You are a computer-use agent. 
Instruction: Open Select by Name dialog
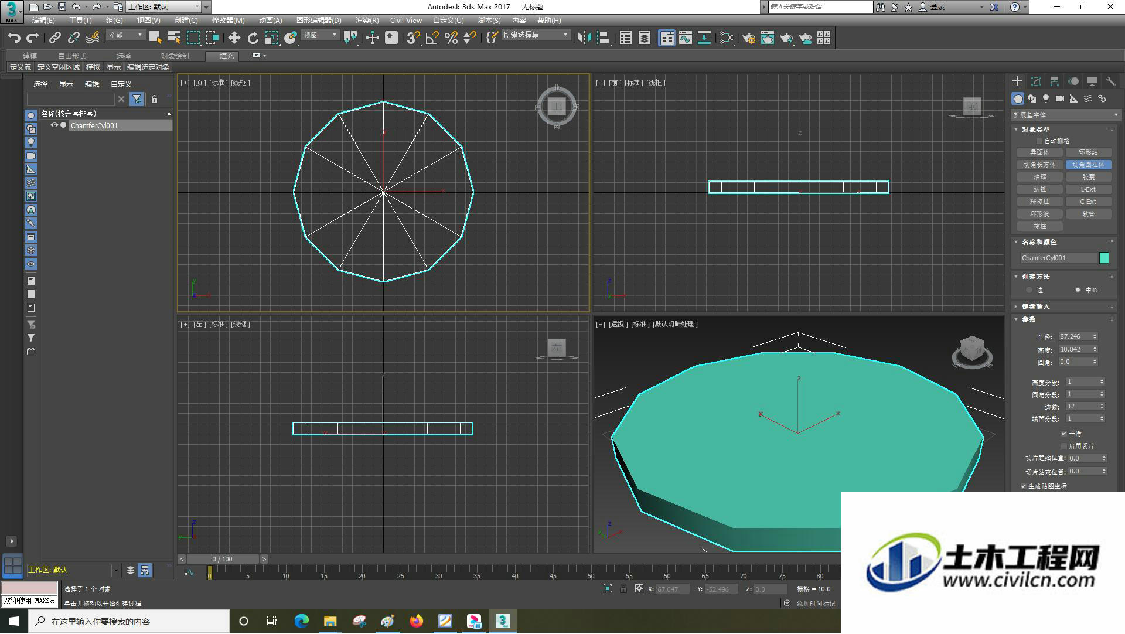coord(174,38)
